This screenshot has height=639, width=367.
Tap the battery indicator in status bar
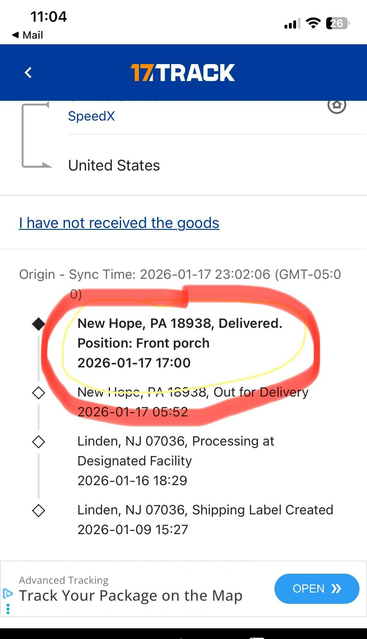click(338, 23)
